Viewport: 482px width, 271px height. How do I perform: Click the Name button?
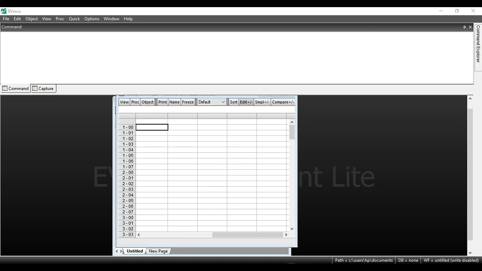(174, 102)
